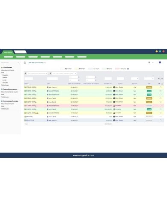This screenshot has width=167, height=207.
Task: Check the box for the 5 980,20 order
Action: (161, 113)
